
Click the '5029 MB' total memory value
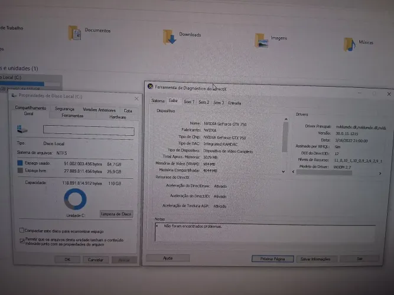coord(210,157)
